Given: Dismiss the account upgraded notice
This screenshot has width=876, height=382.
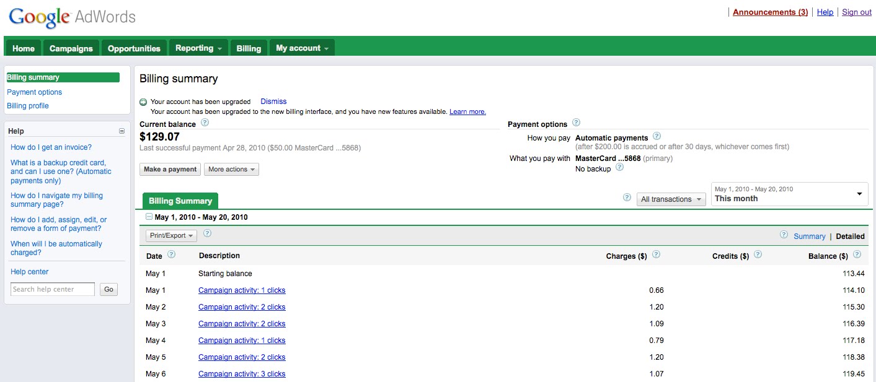Looking at the screenshot, I should pyautogui.click(x=273, y=102).
